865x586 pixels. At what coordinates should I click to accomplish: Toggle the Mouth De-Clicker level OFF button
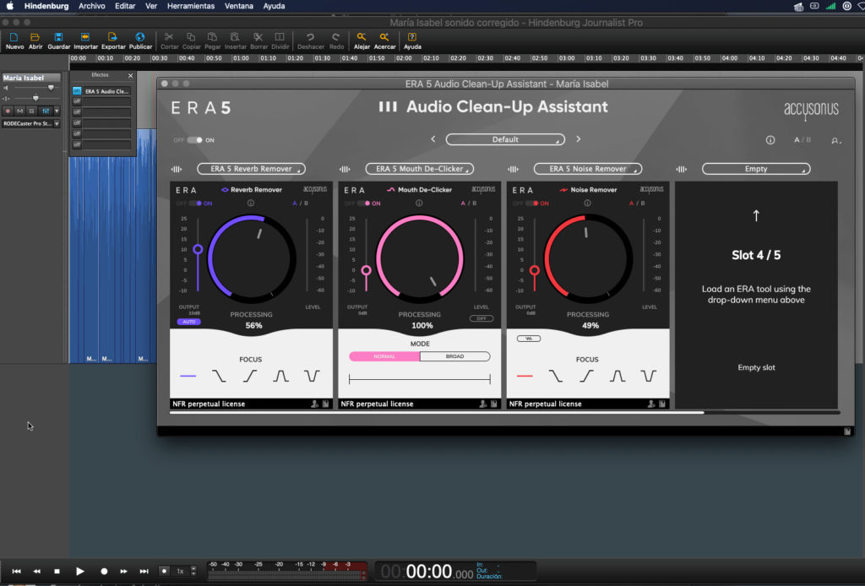[481, 318]
